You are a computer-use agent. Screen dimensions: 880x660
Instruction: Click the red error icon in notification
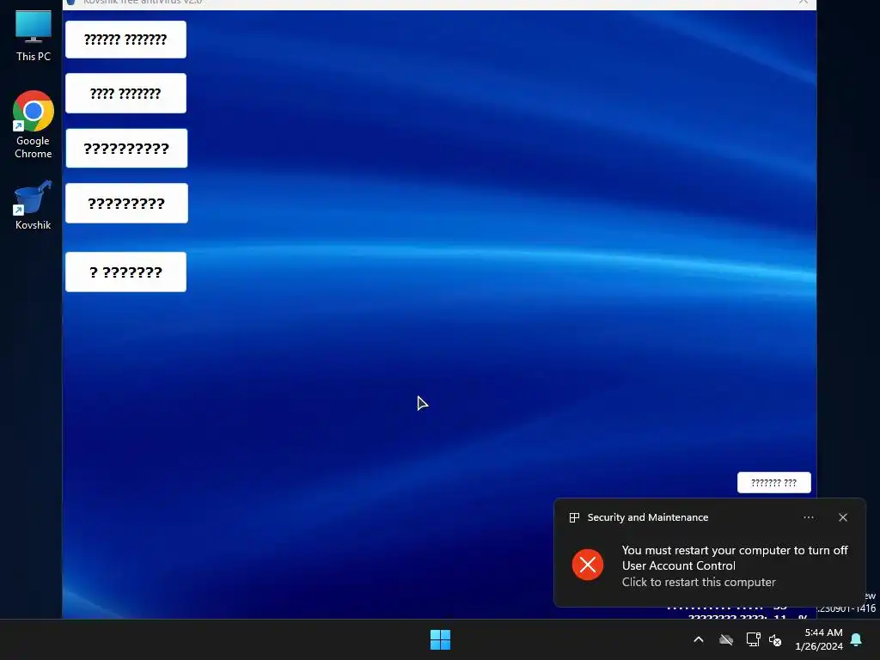point(588,565)
